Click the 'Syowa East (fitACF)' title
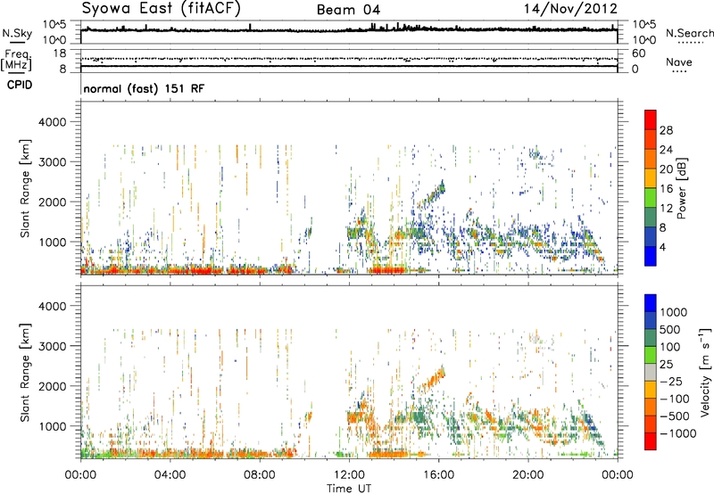 tap(161, 8)
